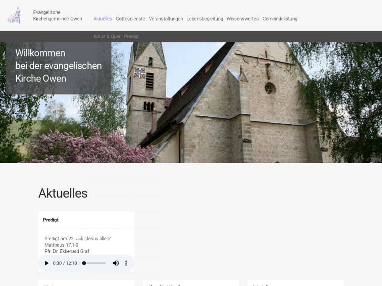Mute the sermon audio player

pos(116,263)
